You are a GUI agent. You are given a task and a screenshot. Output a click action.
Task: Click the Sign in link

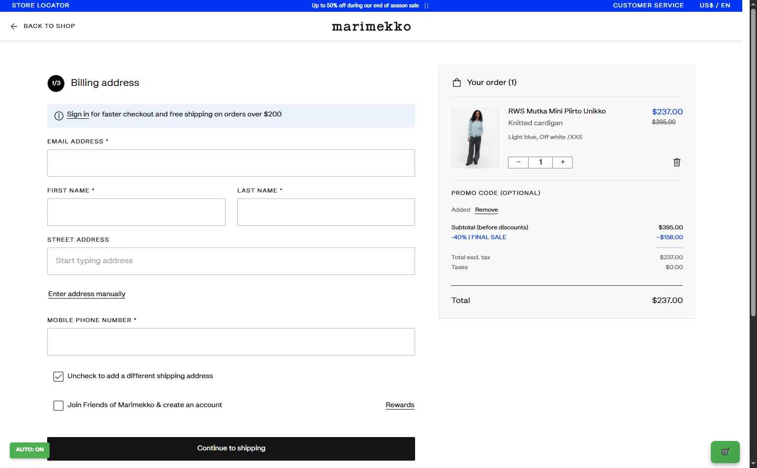pos(78,114)
